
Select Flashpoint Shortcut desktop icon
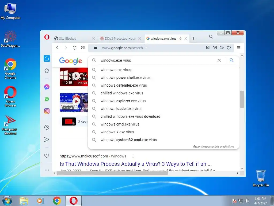pyautogui.click(x=10, y=125)
